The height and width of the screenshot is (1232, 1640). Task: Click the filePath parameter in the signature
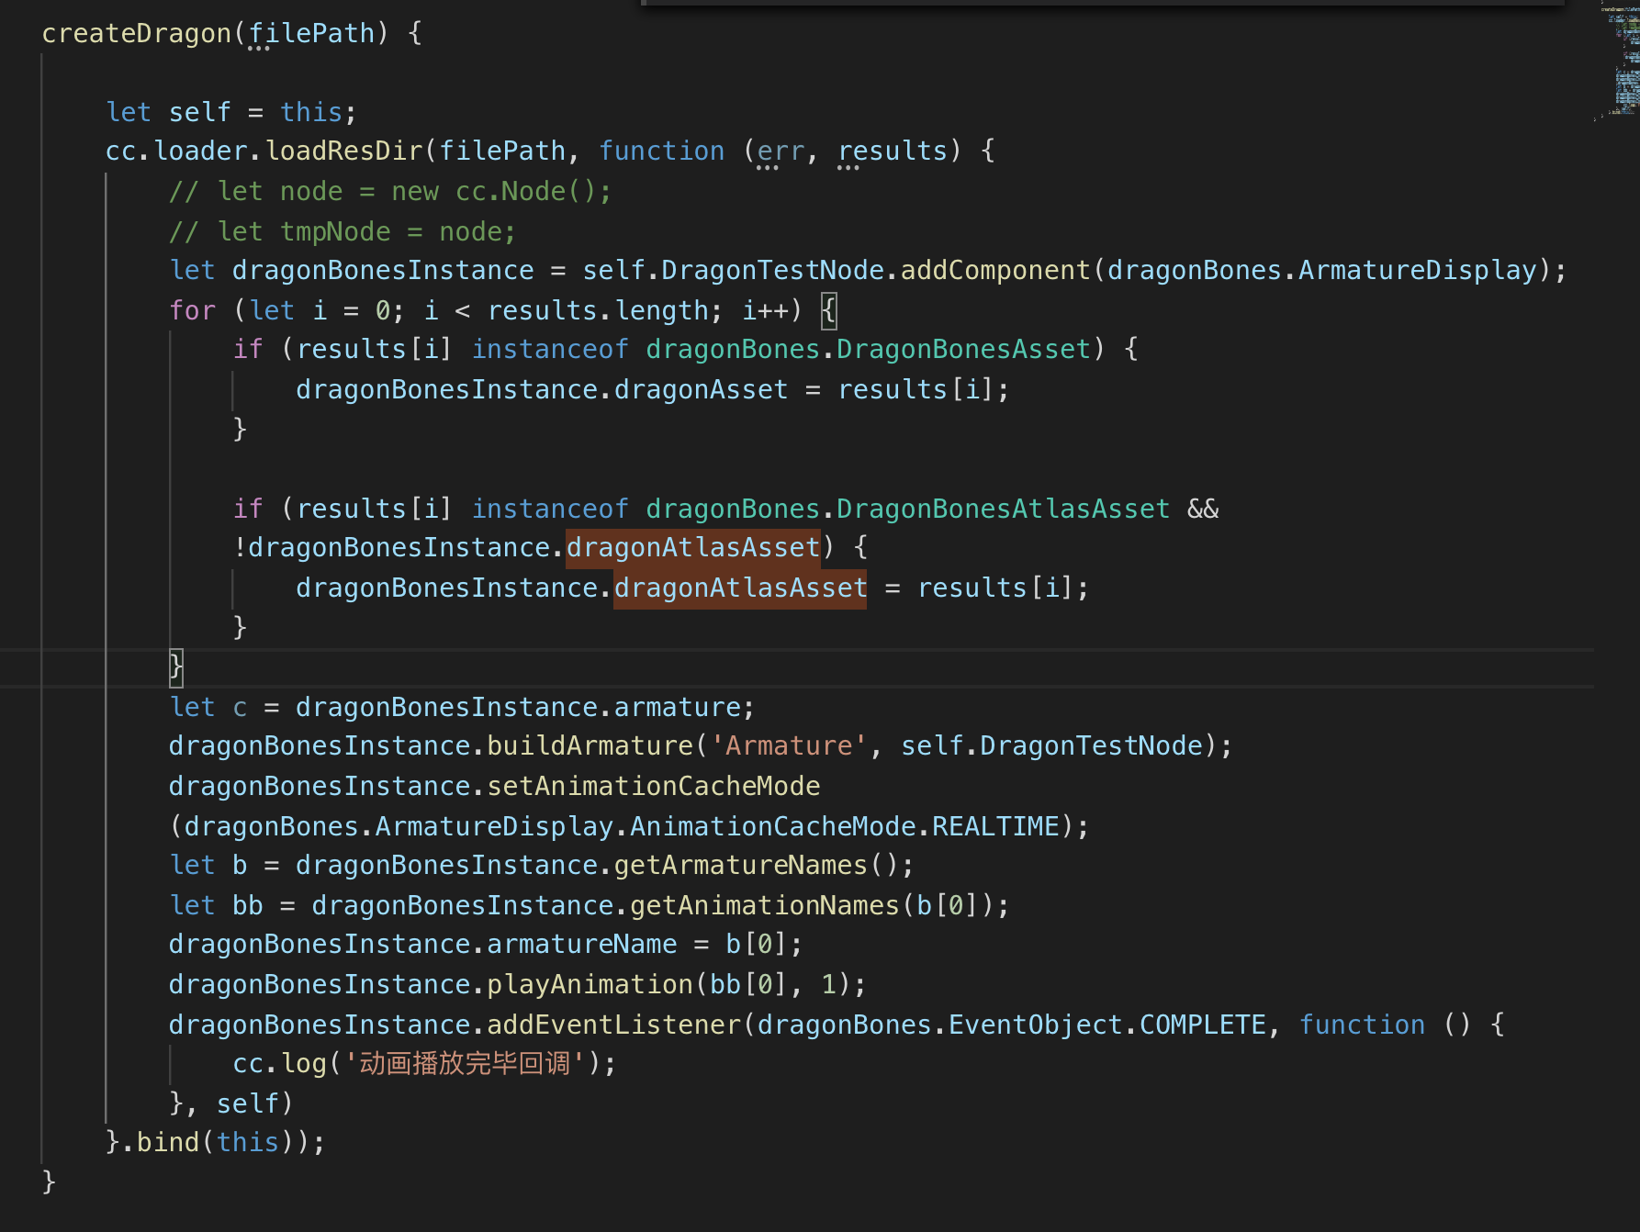[x=312, y=33]
